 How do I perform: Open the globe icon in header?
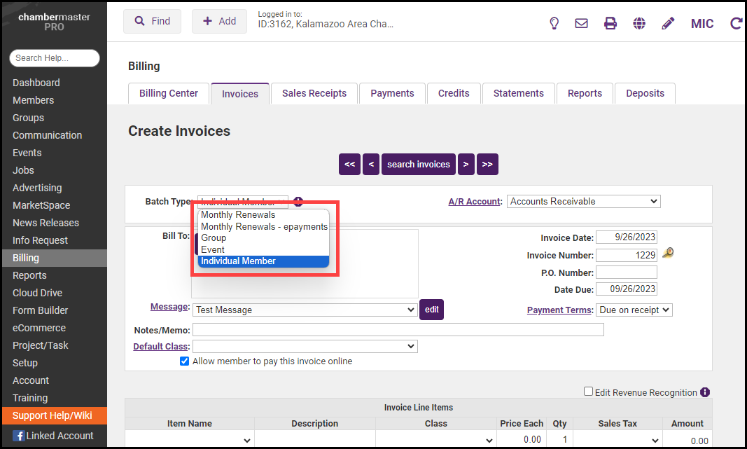639,23
